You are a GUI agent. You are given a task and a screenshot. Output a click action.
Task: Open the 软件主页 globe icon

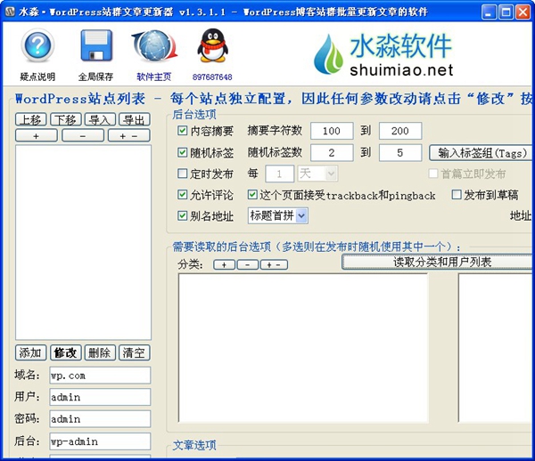[154, 46]
